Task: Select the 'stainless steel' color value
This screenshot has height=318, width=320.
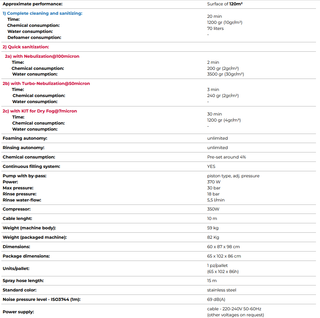Action: (222, 290)
